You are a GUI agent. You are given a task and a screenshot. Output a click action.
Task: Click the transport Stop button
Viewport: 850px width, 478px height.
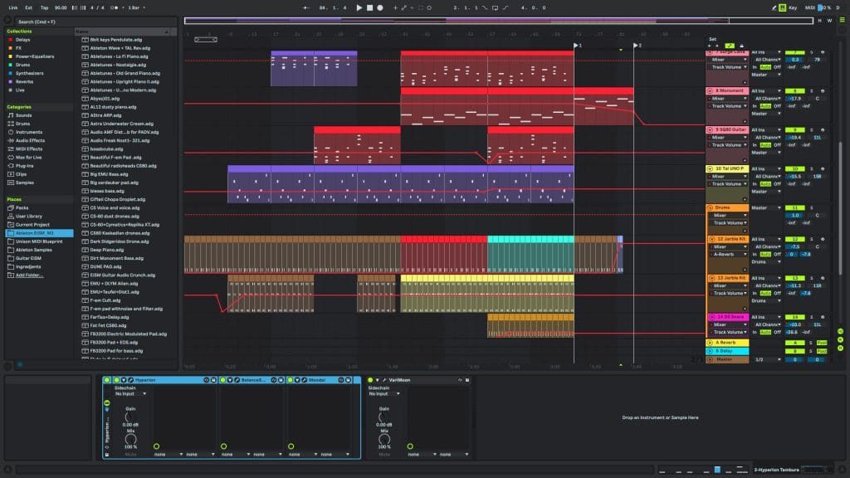[x=369, y=7]
